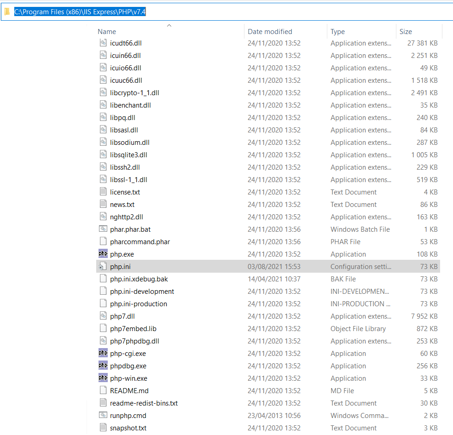The height and width of the screenshot is (435, 453).
Task: Click the runphp.cmd command script icon
Action: click(103, 415)
